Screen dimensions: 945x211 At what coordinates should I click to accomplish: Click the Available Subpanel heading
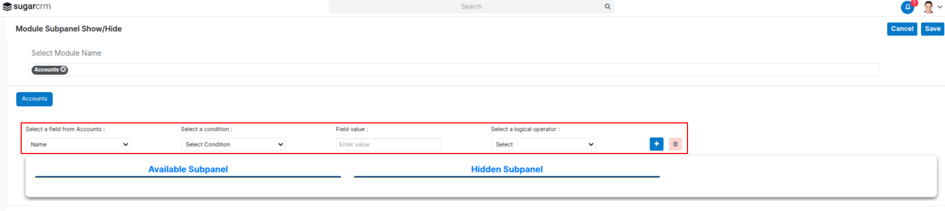click(188, 169)
